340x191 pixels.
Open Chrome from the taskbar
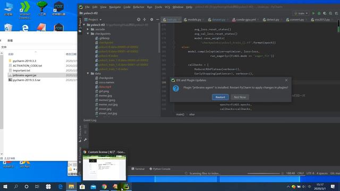coord(104,186)
